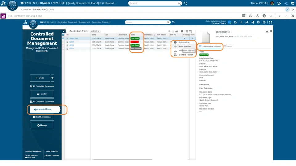Viewport: 296px width, 166px height.
Task: Click the User Assistance link at the bottom
Action: pyautogui.click(x=31, y=156)
